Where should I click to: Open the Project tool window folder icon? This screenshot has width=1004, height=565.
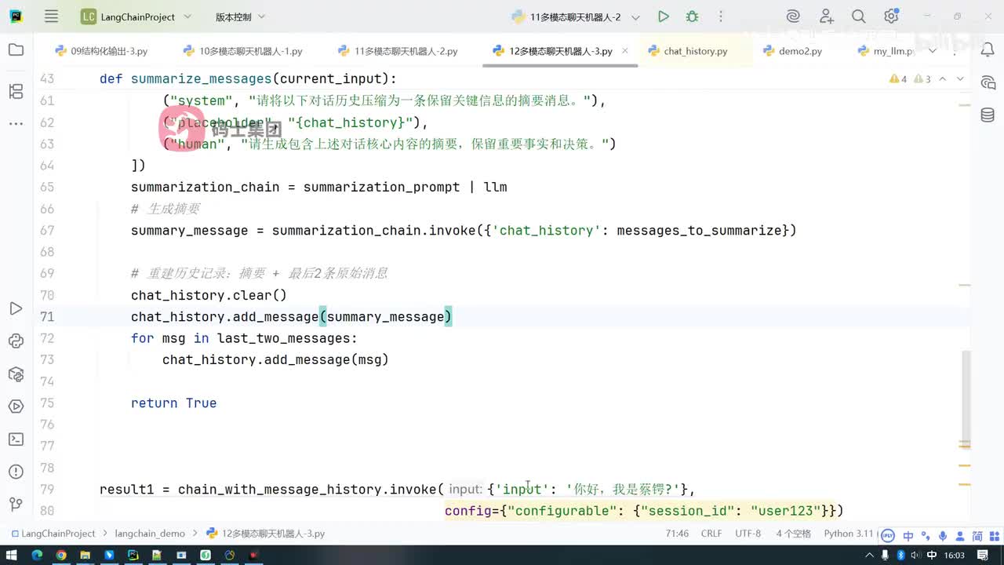pyautogui.click(x=16, y=50)
